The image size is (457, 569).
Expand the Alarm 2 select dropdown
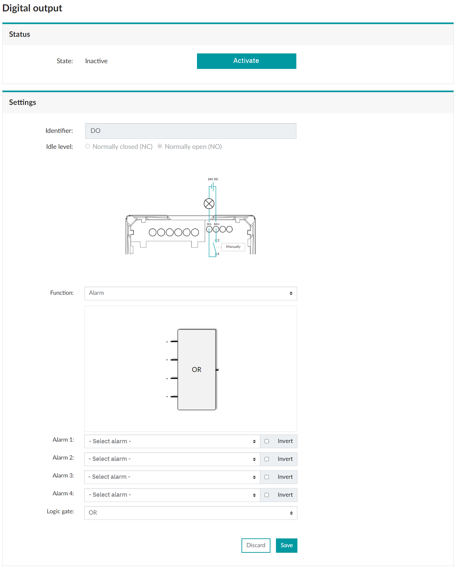172,459
